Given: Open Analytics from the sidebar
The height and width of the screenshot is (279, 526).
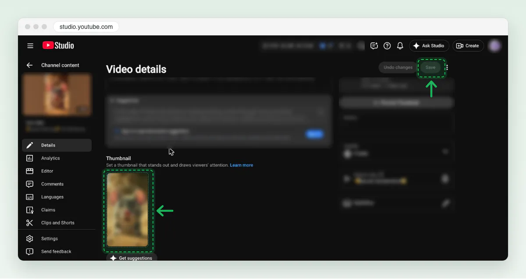Looking at the screenshot, I should 57,158.
